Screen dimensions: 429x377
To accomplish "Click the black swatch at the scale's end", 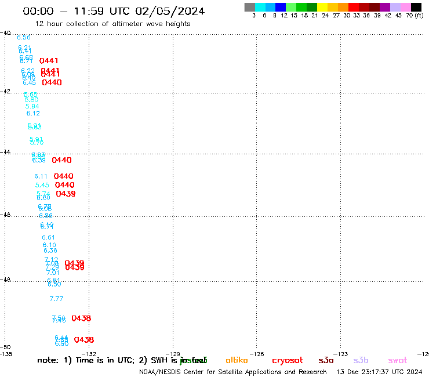I will point(416,7).
